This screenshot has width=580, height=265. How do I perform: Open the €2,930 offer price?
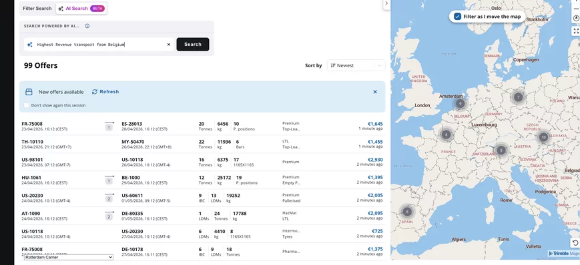click(375, 160)
